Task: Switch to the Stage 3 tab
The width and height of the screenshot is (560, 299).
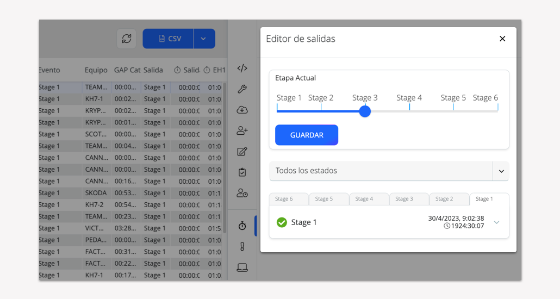Action: coord(409,199)
